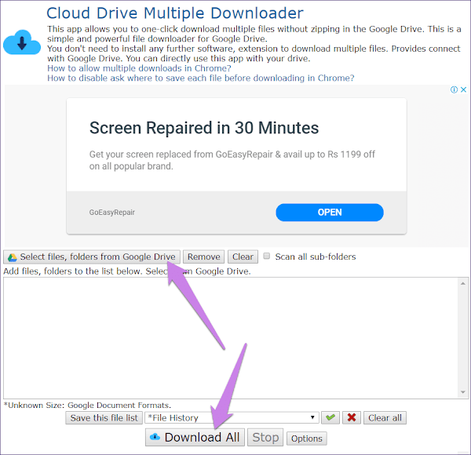Enable Scan all sub-folders checkbox

[x=266, y=256]
